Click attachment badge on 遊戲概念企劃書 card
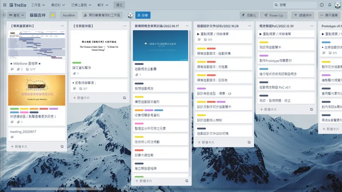 click(x=138, y=75)
